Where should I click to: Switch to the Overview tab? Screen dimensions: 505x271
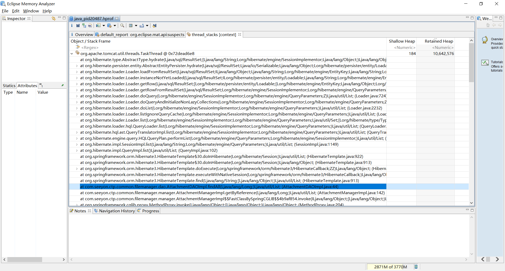82,34
